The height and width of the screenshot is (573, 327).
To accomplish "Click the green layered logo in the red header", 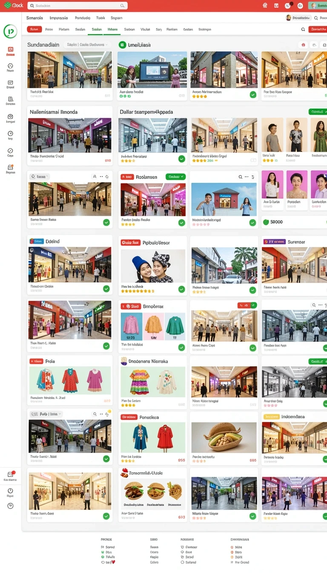I will pos(7,5).
